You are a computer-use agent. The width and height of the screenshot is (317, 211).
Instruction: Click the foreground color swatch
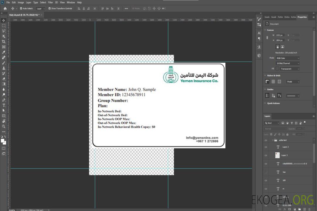click(3, 141)
